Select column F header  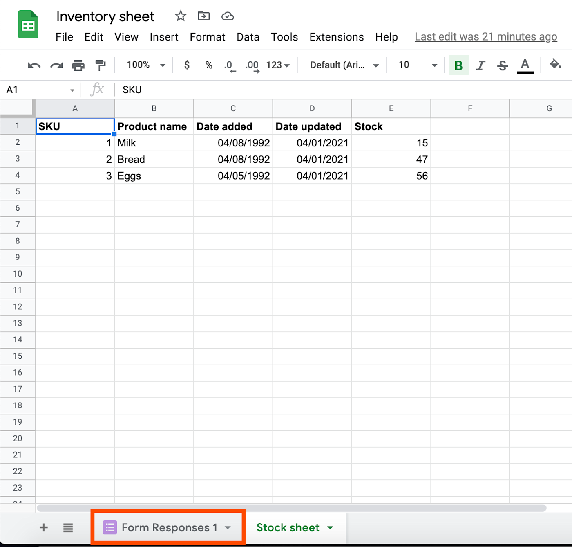pyautogui.click(x=470, y=108)
